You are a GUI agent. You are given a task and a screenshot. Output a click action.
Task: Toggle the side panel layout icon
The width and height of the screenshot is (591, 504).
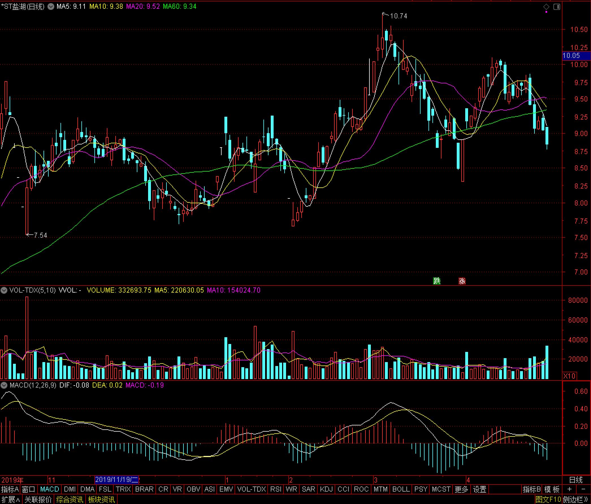coord(557,7)
